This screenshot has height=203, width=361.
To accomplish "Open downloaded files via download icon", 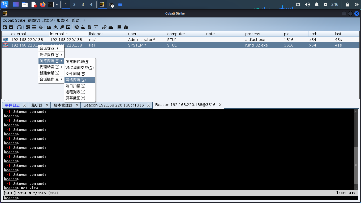I will [x=55, y=27].
